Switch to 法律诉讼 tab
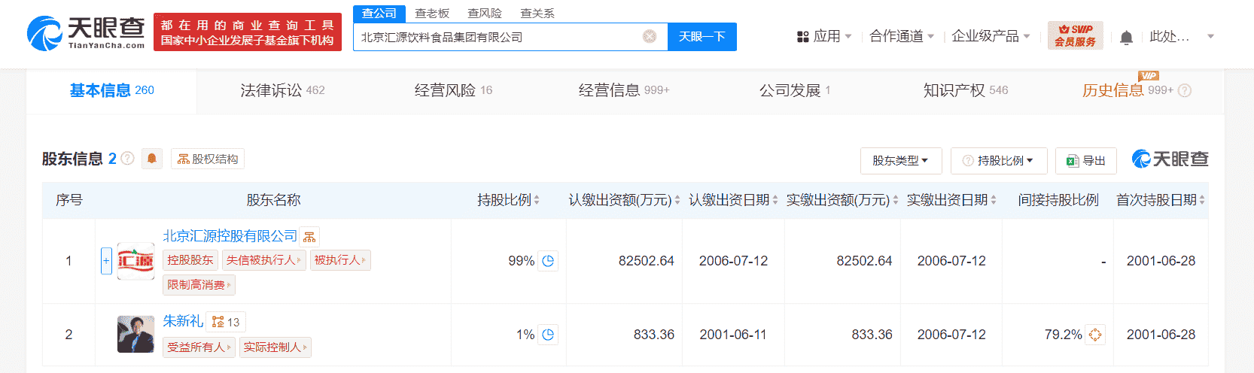This screenshot has height=373, width=1254. click(x=282, y=90)
